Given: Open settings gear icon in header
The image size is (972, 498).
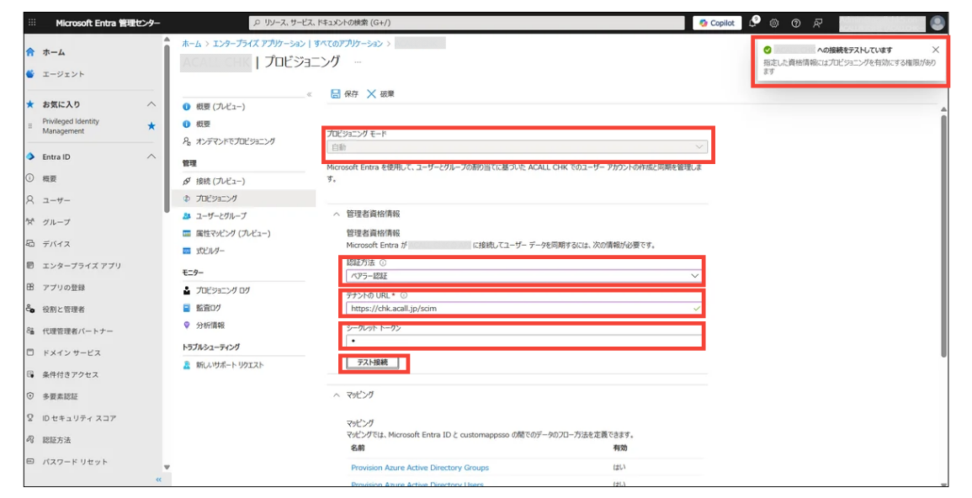Looking at the screenshot, I should point(774,23).
